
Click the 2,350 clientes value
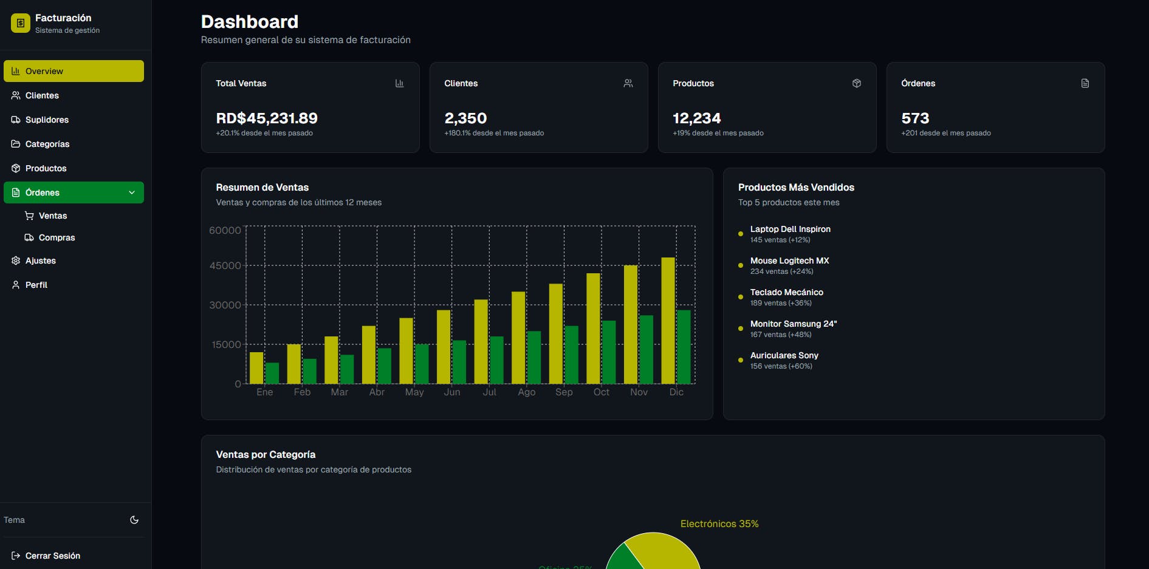[465, 118]
